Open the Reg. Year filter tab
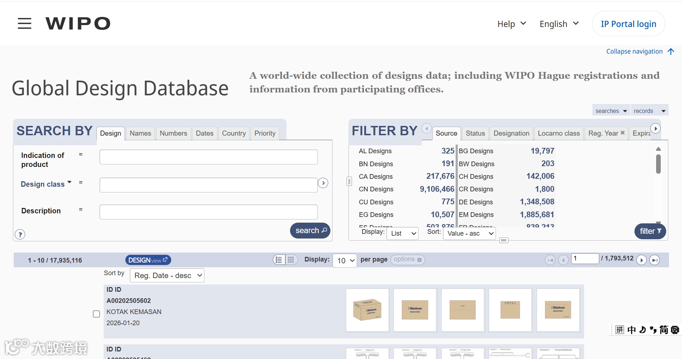The image size is (682, 359). pos(603,133)
